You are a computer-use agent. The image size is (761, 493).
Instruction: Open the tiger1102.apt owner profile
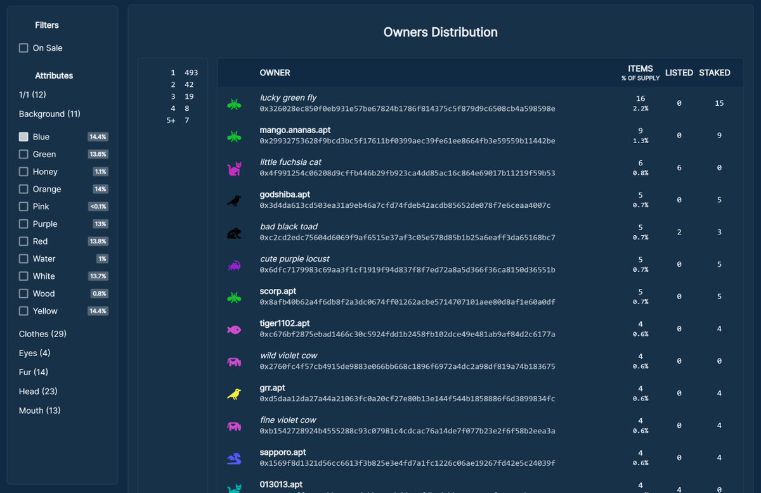285,323
